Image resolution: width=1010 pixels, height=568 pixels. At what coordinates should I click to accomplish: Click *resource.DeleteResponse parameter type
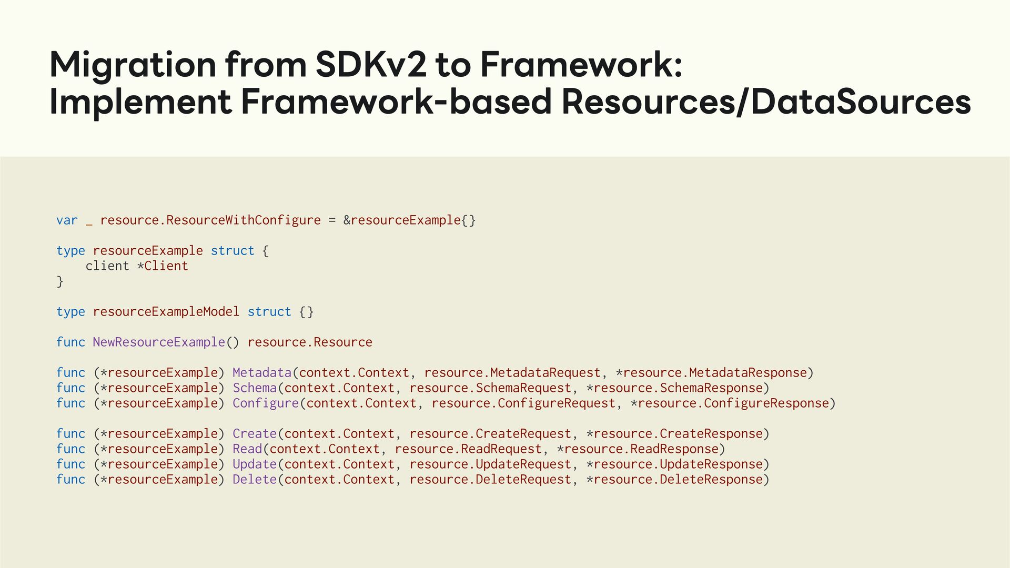pyautogui.click(x=674, y=479)
